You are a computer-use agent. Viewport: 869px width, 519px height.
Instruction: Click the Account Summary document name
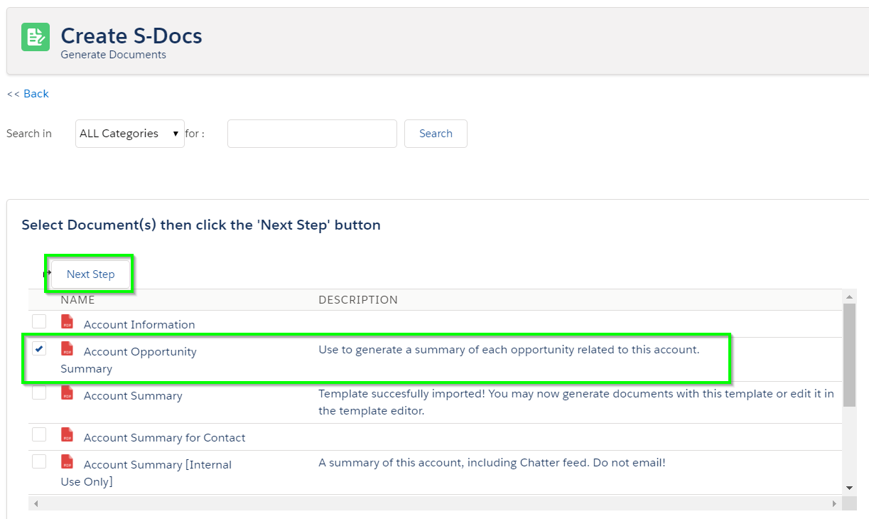tap(133, 396)
